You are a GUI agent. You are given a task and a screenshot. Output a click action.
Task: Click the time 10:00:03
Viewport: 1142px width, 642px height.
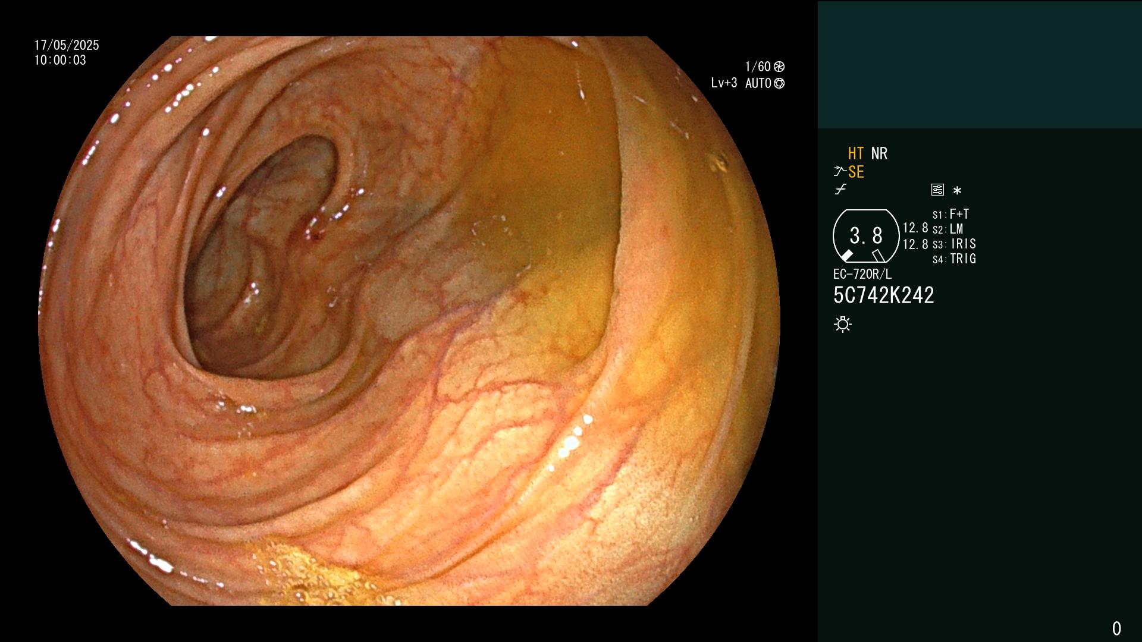[x=60, y=60]
